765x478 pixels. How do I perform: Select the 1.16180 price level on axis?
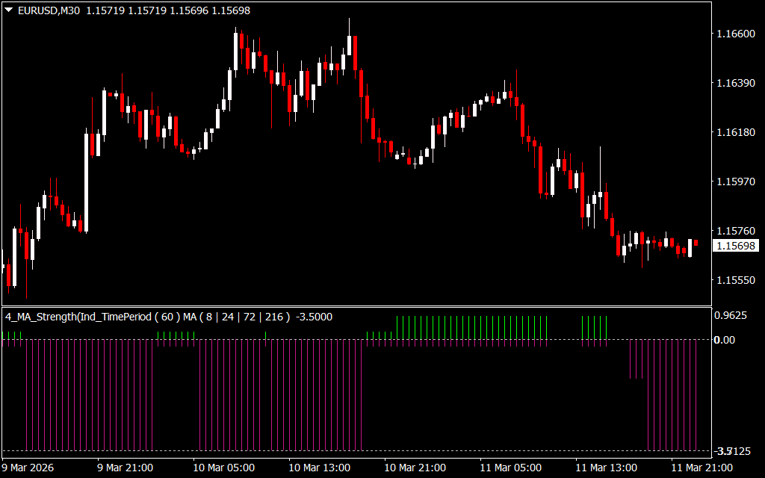(x=735, y=132)
